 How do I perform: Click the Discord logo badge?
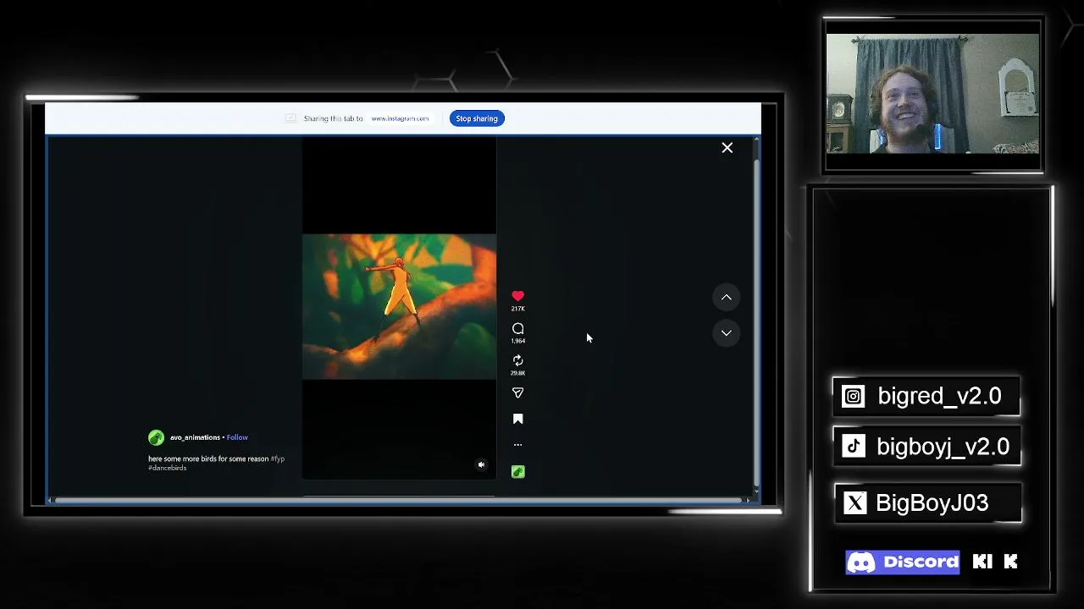click(x=903, y=562)
